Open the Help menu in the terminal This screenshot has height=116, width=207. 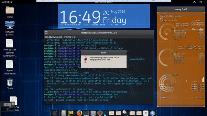point(73,37)
